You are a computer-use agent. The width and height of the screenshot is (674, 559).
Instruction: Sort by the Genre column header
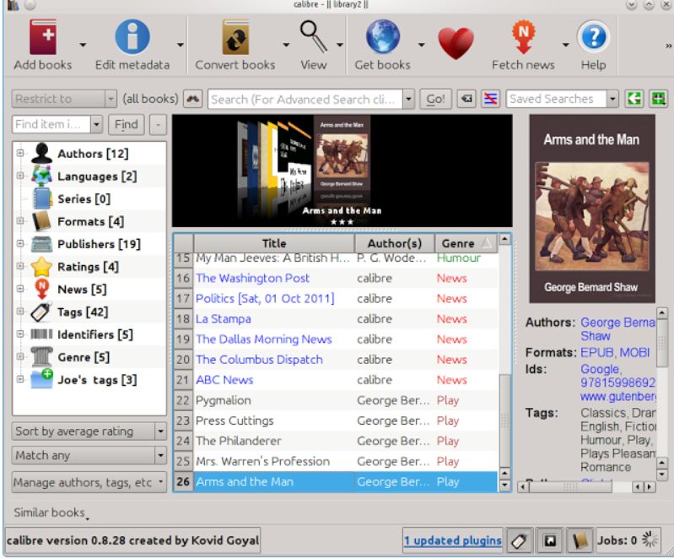point(466,243)
